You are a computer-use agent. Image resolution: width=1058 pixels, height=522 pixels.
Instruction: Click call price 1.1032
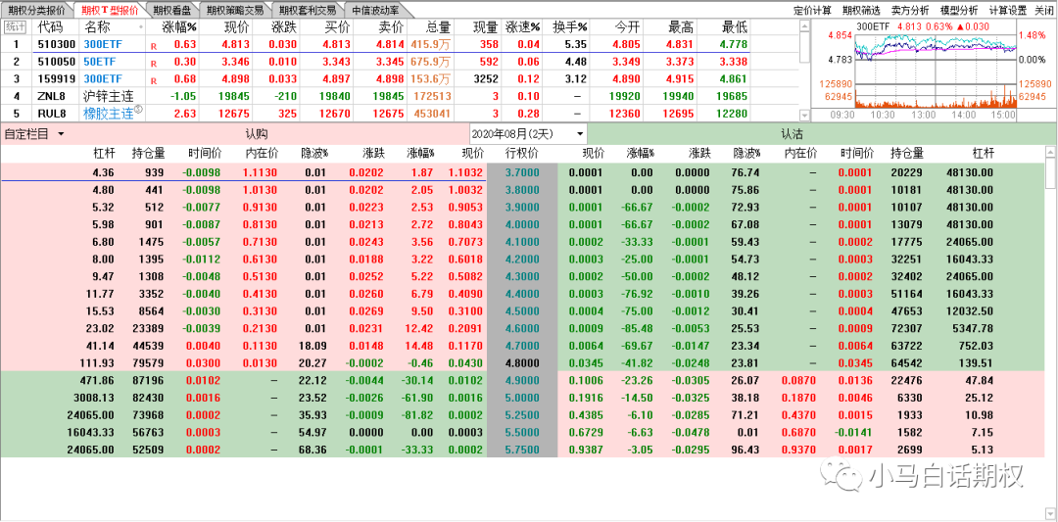tap(466, 172)
